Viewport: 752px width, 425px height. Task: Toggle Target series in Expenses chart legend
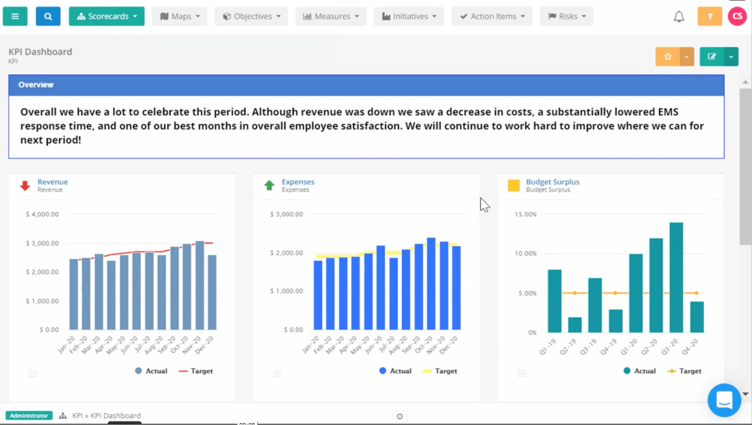(440, 371)
